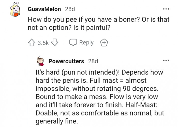Open the three-dot menu on GuavaMelon's comment
Image resolution: width=178 pixels, height=127 pixels.
pos(166,9)
